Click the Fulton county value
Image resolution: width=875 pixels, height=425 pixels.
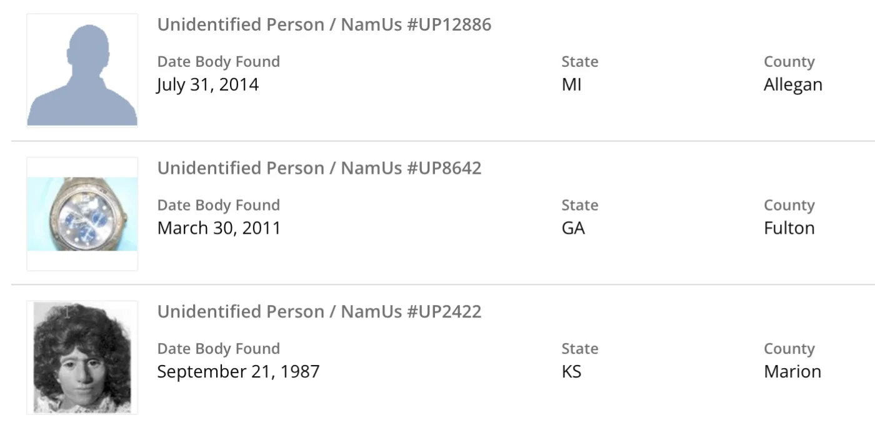[x=789, y=228]
